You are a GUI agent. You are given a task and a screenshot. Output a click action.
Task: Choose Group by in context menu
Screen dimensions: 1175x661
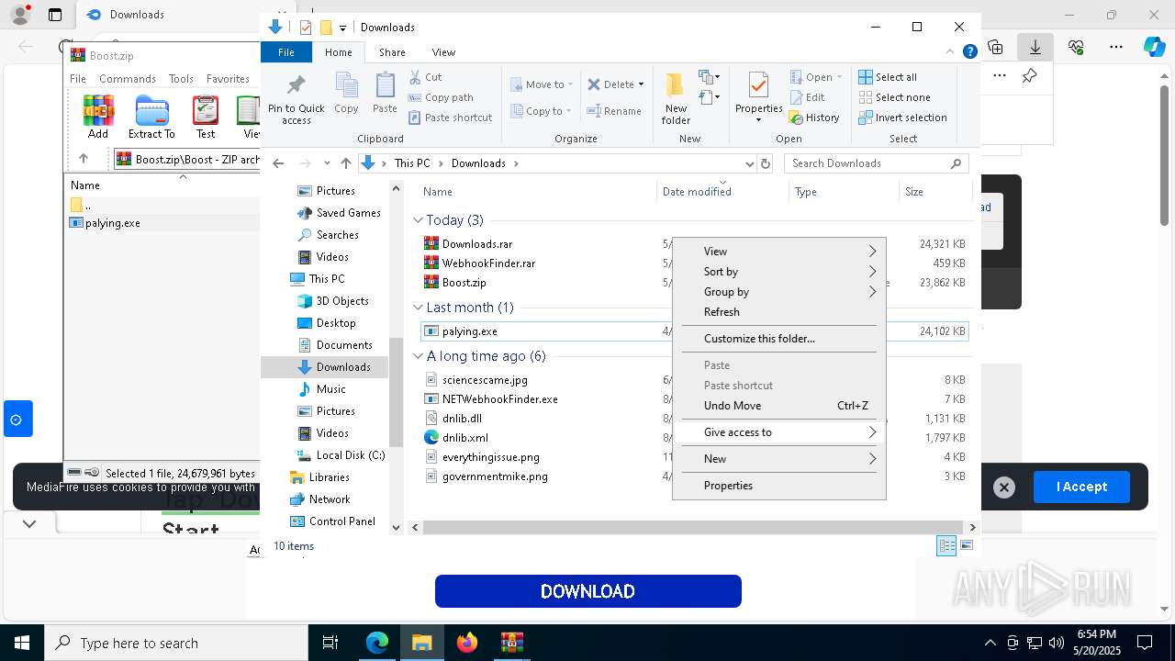[778, 292]
